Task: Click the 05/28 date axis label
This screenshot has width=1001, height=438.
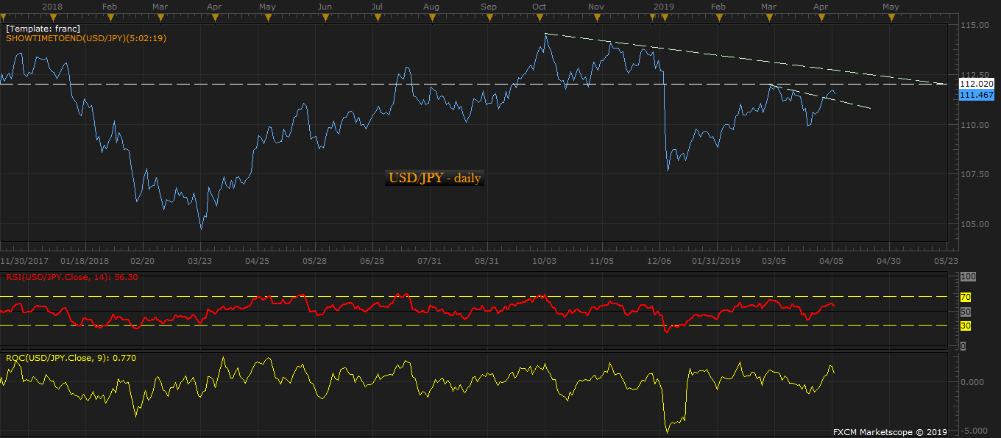Action: (314, 260)
